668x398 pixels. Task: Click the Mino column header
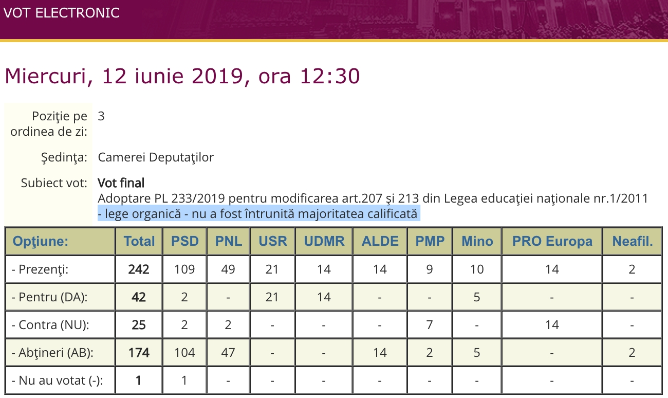[x=477, y=241]
